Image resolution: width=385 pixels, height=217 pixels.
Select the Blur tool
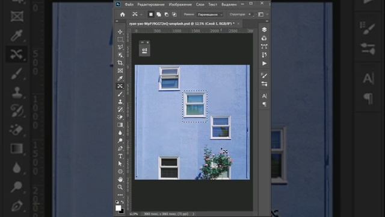120,133
